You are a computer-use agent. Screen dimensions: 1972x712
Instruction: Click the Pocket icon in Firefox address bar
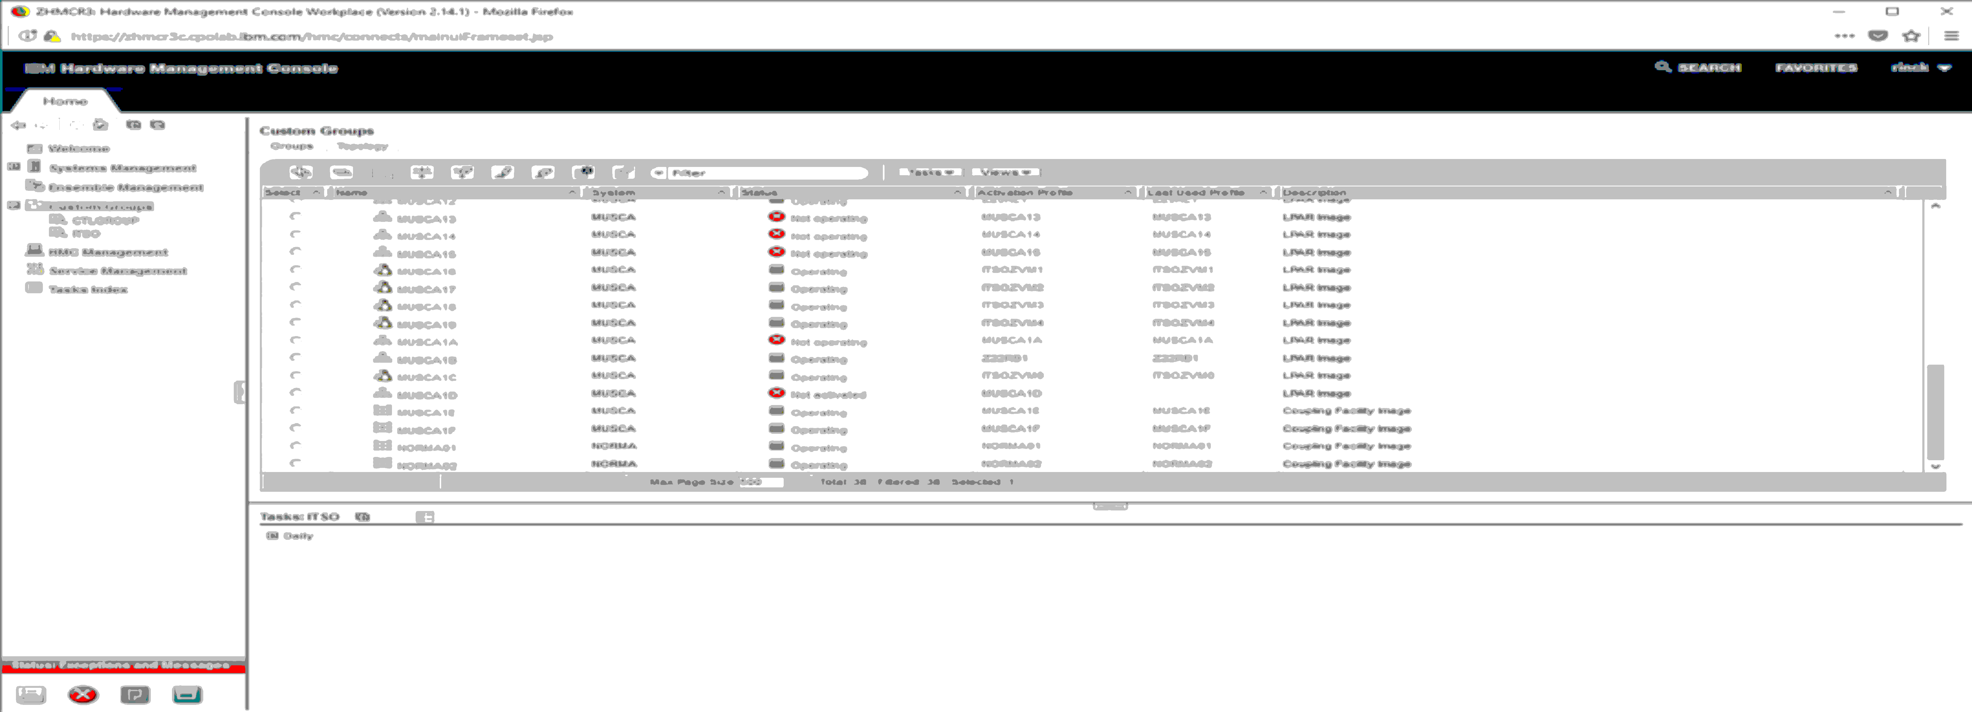click(1878, 36)
